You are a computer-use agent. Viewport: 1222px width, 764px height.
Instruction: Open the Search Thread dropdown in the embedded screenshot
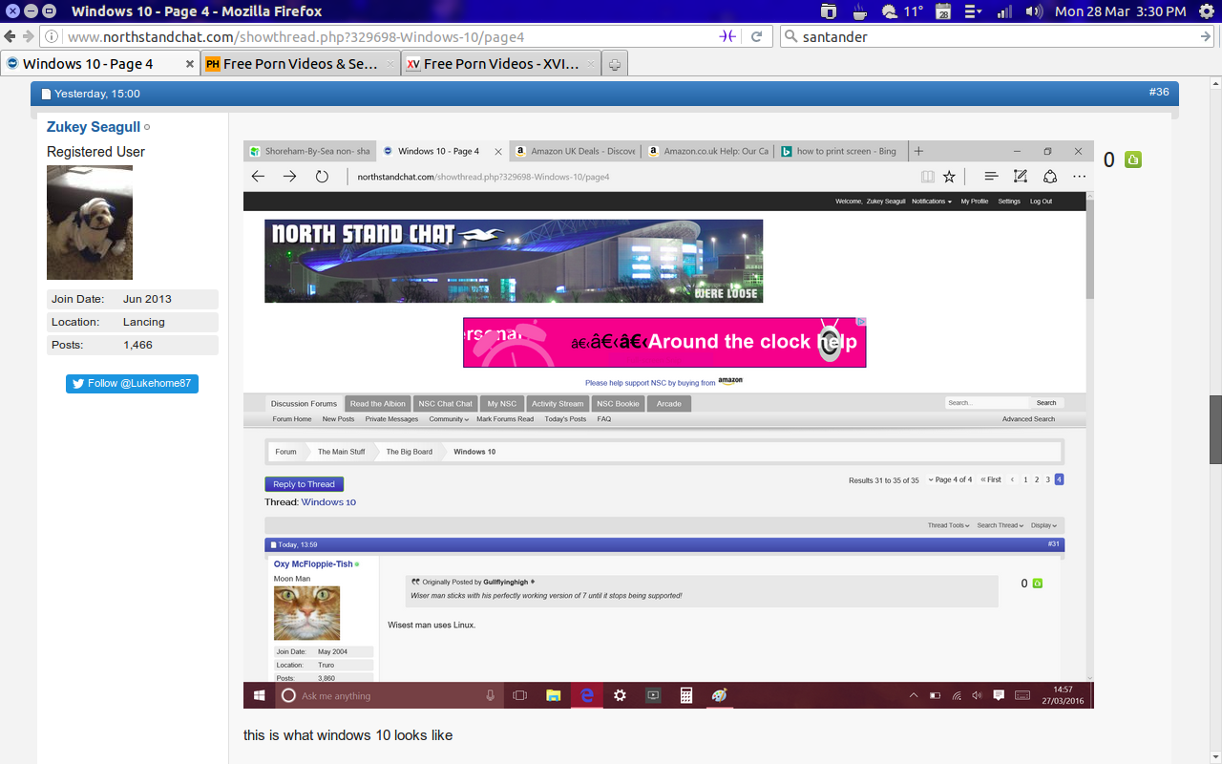[x=1000, y=525]
